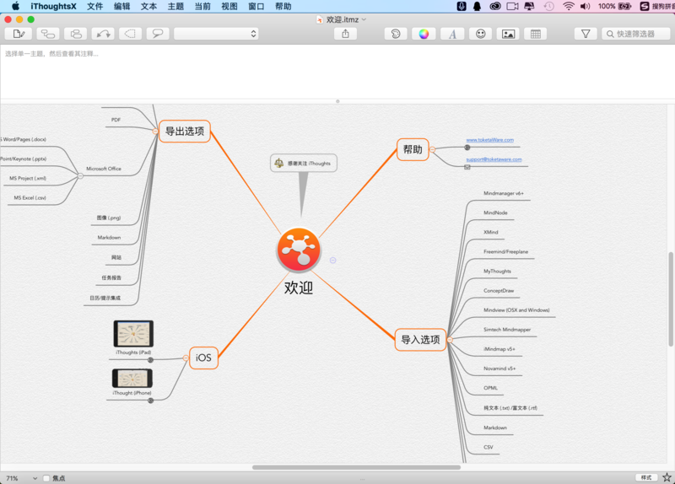This screenshot has width=675, height=484.
Task: Click the 样式 button
Action: coord(646,477)
